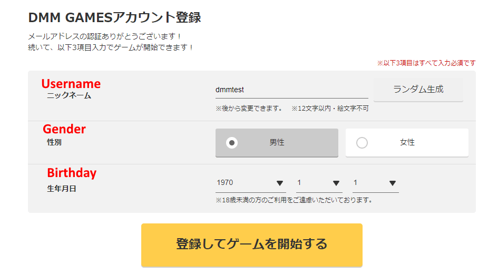The image size is (498, 274).
Task: Click the red Gender label
Action: [64, 129]
